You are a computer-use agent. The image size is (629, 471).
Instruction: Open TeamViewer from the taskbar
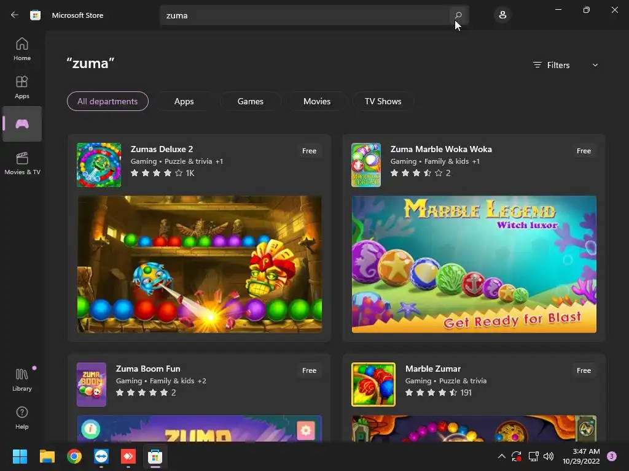click(101, 456)
